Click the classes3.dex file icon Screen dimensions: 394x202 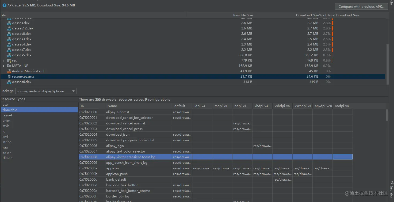point(9,39)
